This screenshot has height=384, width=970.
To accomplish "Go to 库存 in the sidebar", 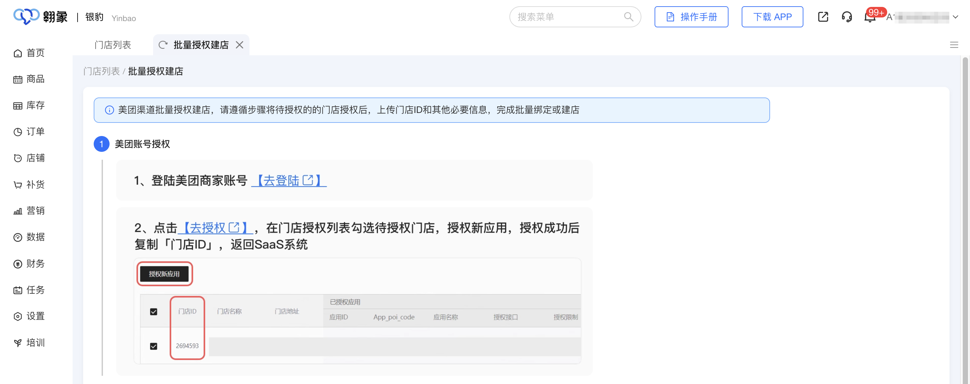I will [x=29, y=106].
